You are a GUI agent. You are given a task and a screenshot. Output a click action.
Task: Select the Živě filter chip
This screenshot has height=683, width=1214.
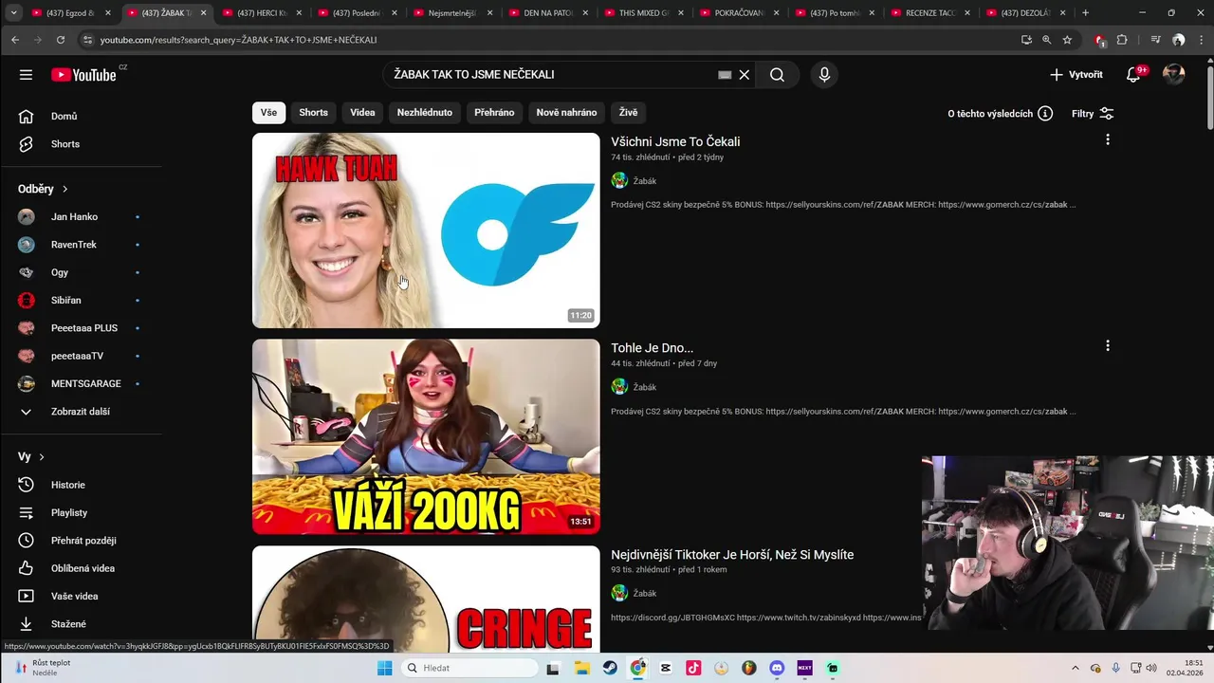tap(628, 112)
